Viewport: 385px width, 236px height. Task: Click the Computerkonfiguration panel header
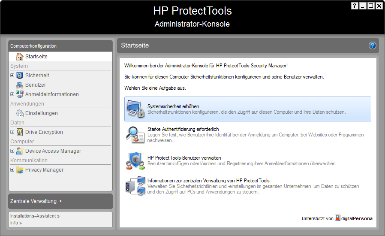pyautogui.click(x=60, y=46)
